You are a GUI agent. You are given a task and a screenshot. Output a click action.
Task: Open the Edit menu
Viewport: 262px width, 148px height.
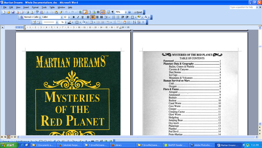click(x=11, y=7)
